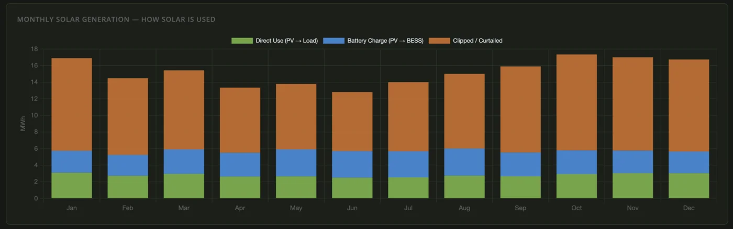The height and width of the screenshot is (229, 733).
Task: Click the 'Oct' x-axis label
Action: tap(576, 208)
